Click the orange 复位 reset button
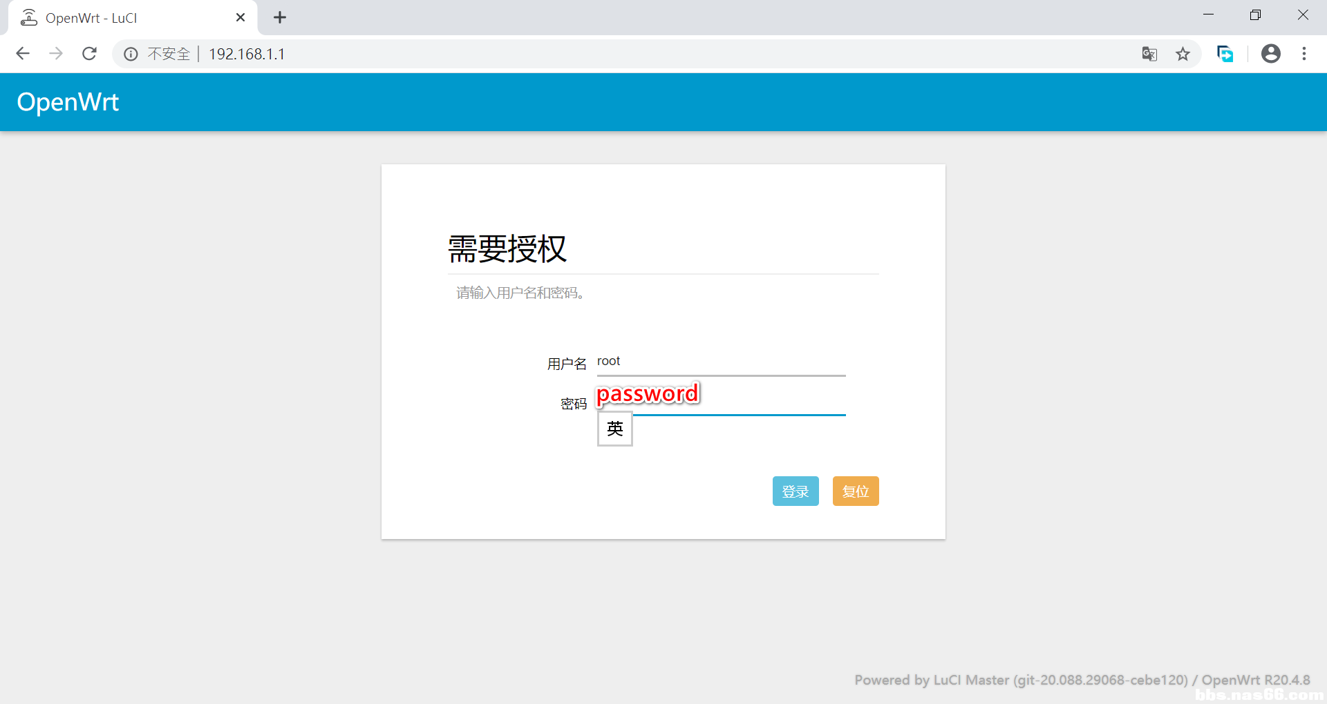The width and height of the screenshot is (1327, 704). 856,491
